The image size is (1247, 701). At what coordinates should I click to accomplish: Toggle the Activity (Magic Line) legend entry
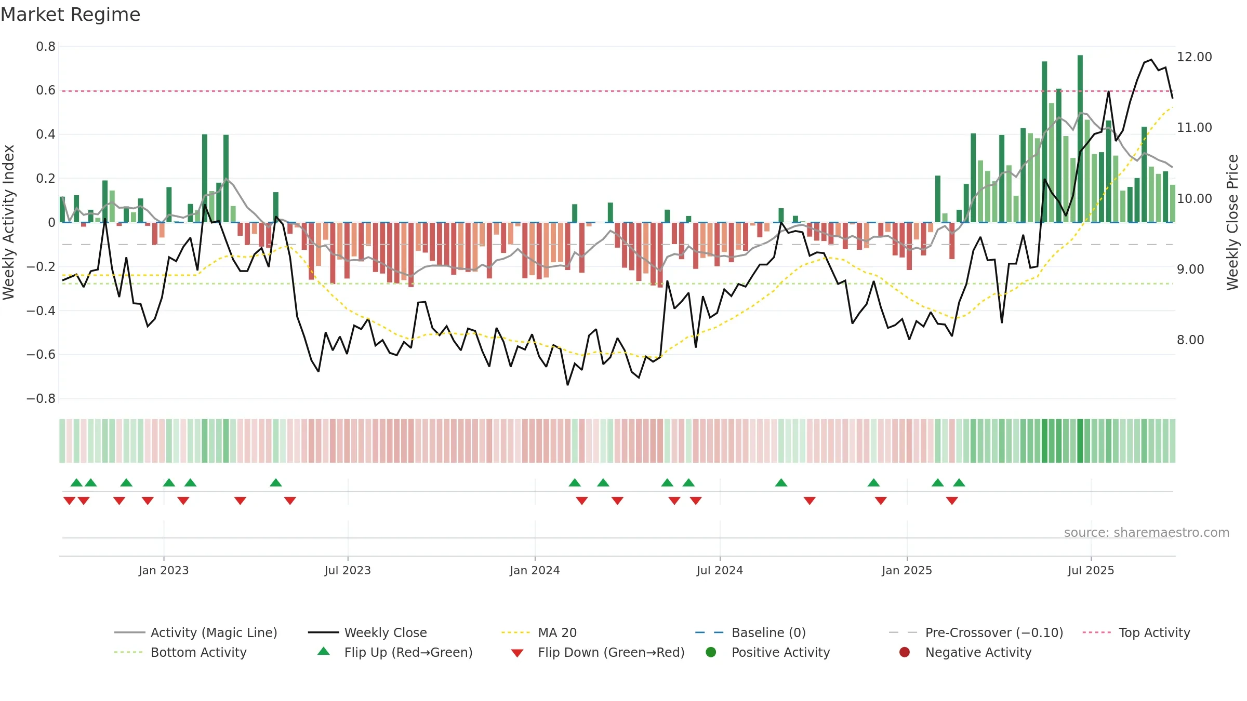pyautogui.click(x=196, y=632)
